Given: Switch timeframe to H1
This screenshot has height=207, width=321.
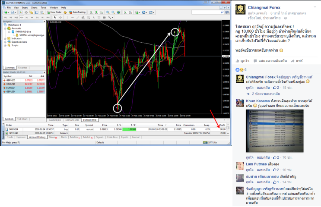Looking at the screenshot, I should coord(27,17).
